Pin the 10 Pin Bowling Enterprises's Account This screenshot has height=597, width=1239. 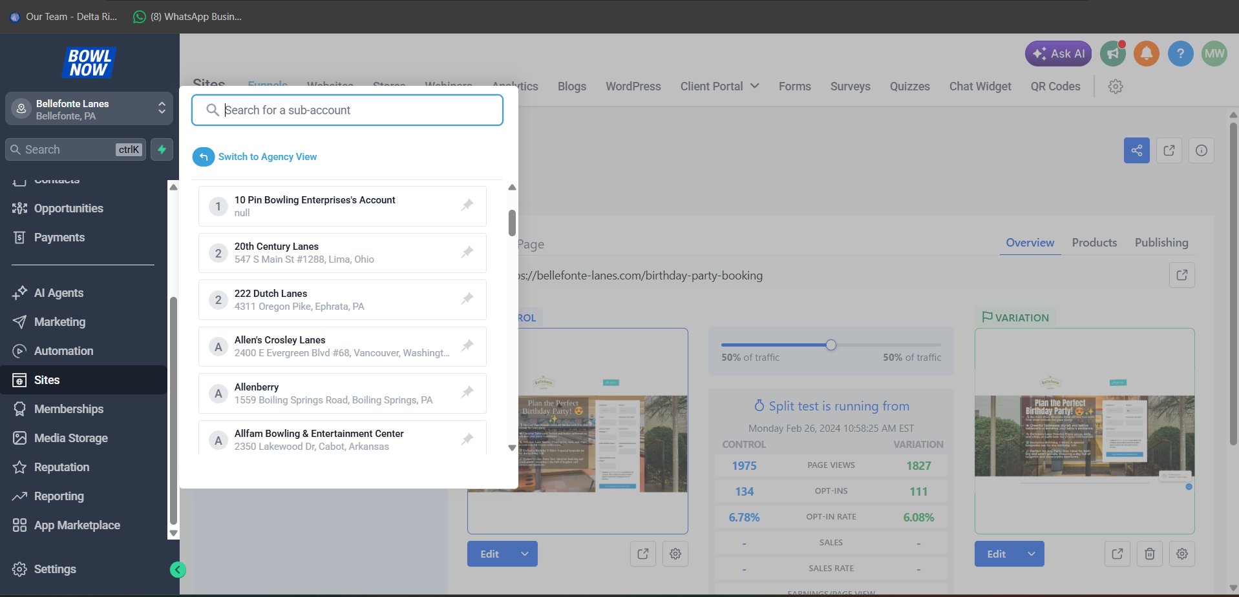coord(467,205)
